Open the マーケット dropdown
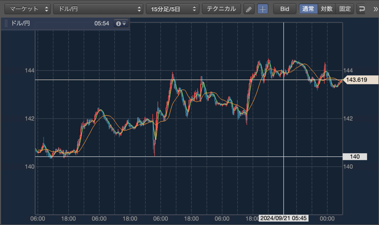This screenshot has width=379, height=225. [27, 9]
